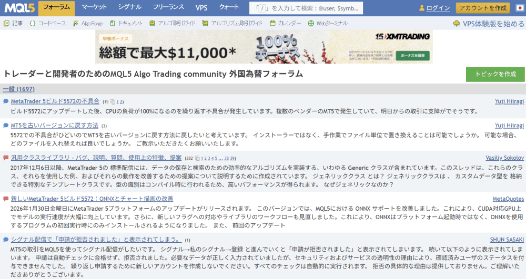
Task: Open Algo Forge link
Action: click(x=92, y=23)
